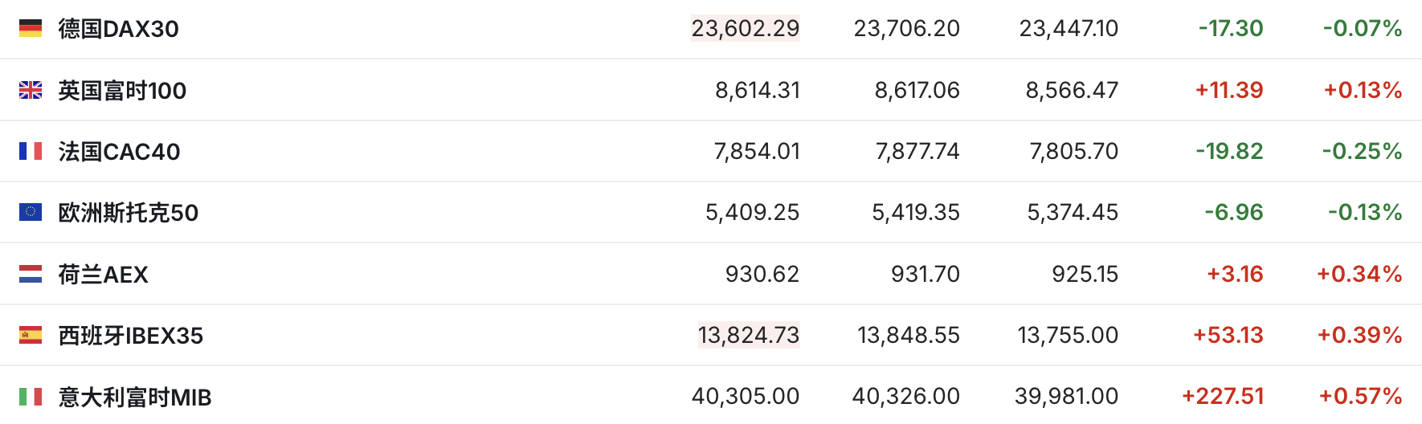Click the MIB change value +227.51
The height and width of the screenshot is (424, 1422).
click(x=1223, y=396)
